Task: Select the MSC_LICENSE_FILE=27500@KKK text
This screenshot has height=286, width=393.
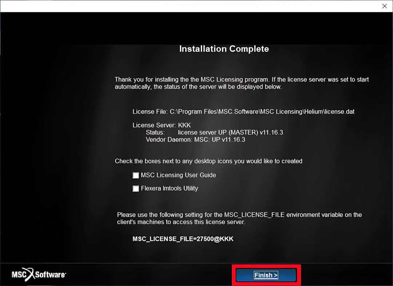Action: (183, 239)
